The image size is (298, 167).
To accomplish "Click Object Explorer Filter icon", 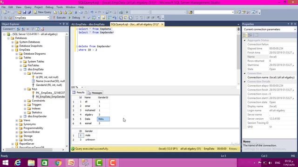I will pos(33,29).
